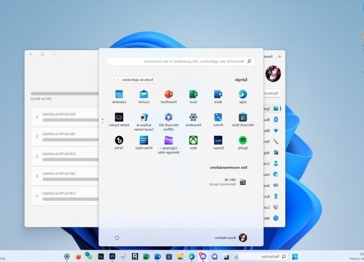Select Bluetooth icon in Settings sidebar
This screenshot has height=262, width=364.
click(276, 119)
